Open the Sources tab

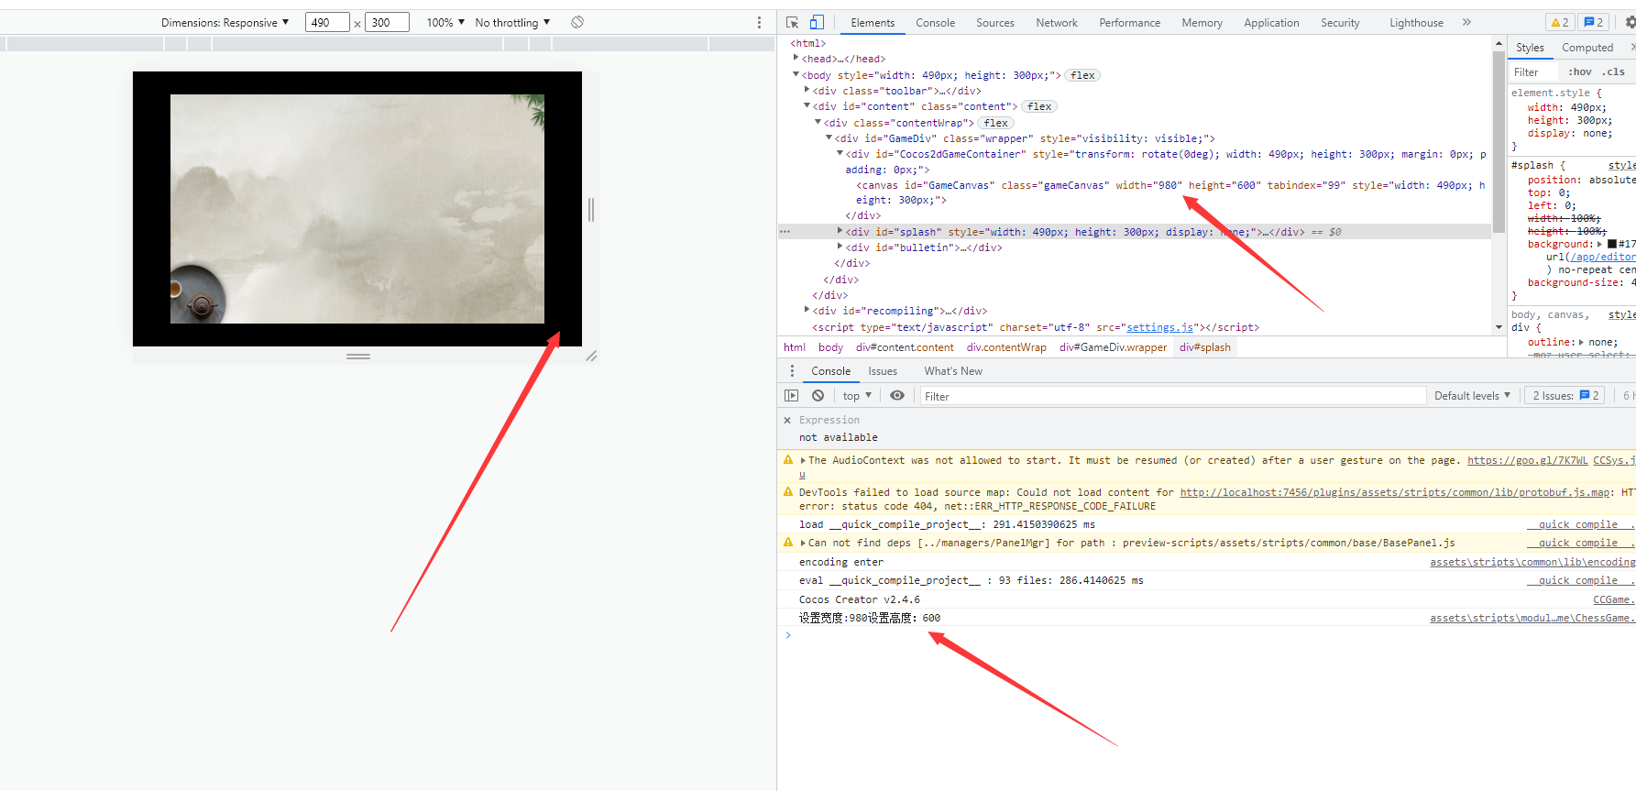(994, 23)
